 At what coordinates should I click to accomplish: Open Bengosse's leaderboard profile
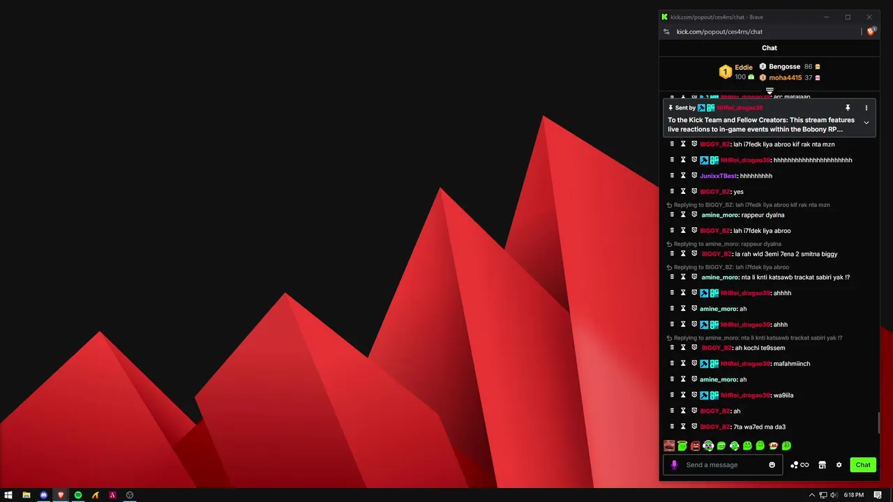[784, 67]
